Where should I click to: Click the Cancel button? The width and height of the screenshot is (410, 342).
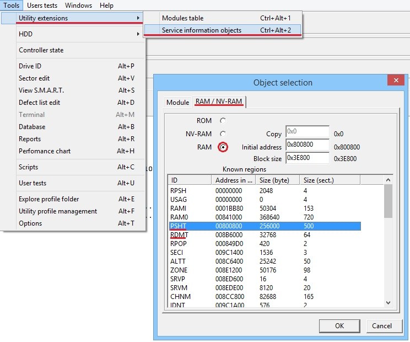[x=382, y=326]
